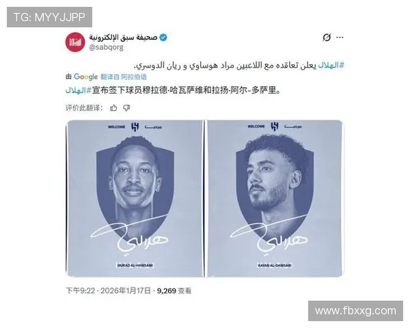The image size is (410, 328).
Task: Click Al-Hilal logo on right poster
Action: click(x=275, y=126)
